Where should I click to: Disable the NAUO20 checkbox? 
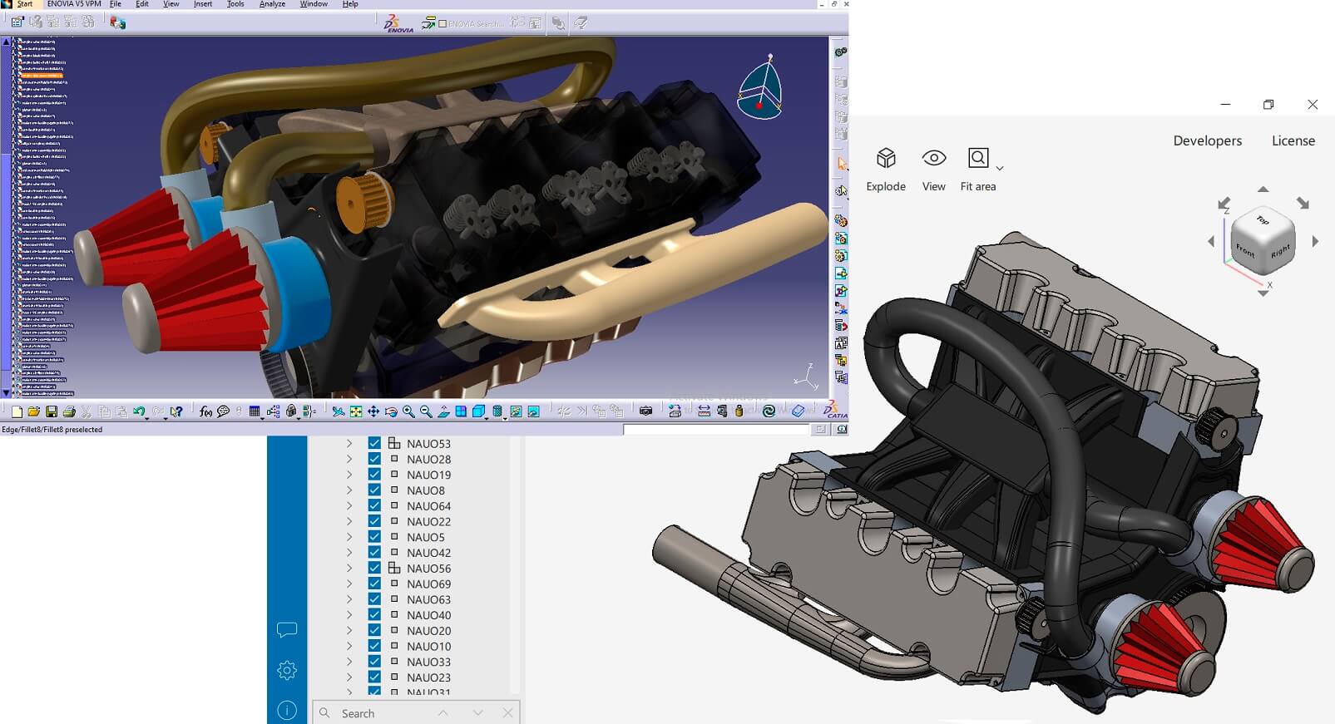374,631
